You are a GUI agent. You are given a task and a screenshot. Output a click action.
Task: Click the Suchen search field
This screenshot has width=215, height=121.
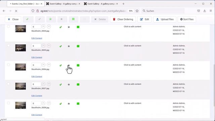tap(163, 11)
